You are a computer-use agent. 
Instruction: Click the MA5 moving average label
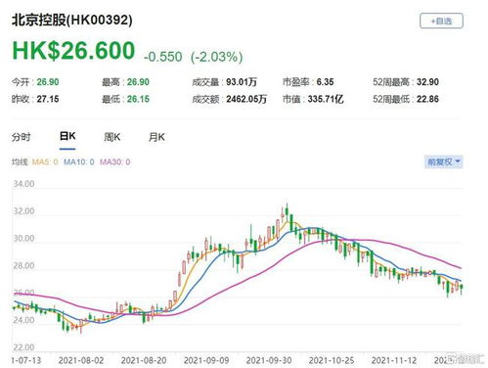pyautogui.click(x=45, y=161)
